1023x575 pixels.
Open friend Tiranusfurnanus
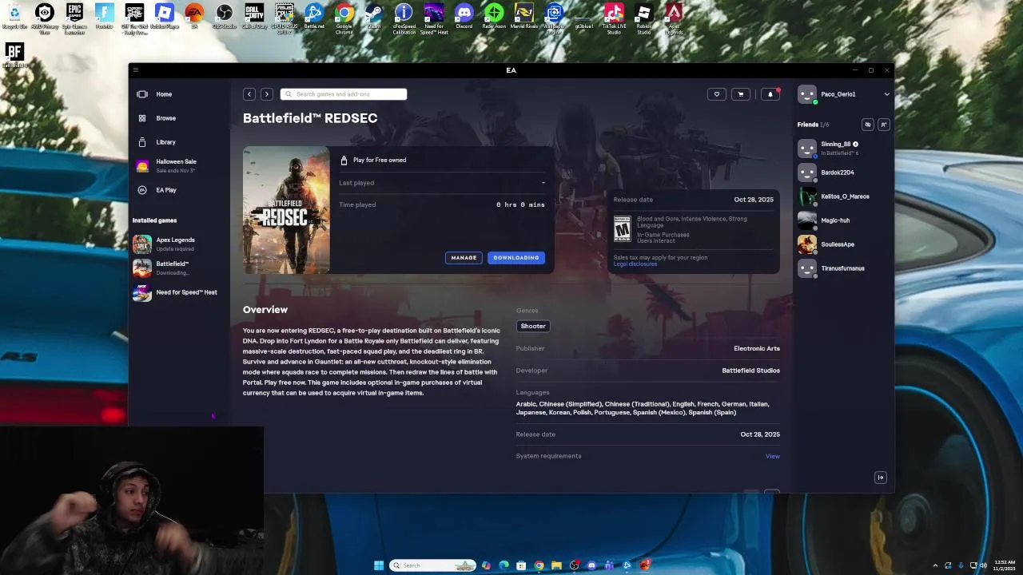pyautogui.click(x=843, y=268)
